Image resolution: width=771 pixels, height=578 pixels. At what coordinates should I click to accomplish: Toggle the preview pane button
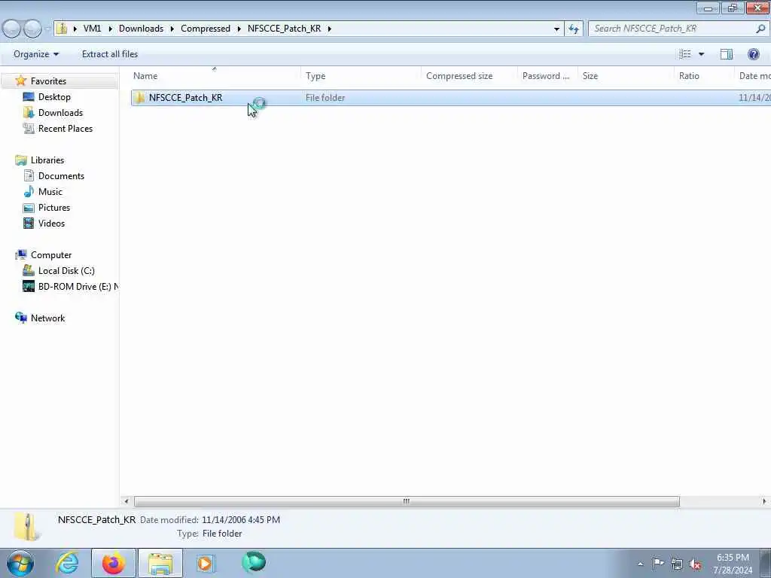tap(727, 54)
